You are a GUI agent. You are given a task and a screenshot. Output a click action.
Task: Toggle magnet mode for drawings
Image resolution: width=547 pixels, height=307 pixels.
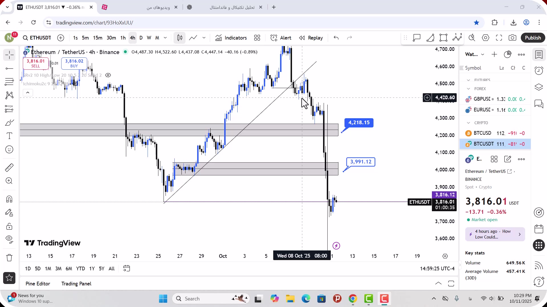pos(9,199)
